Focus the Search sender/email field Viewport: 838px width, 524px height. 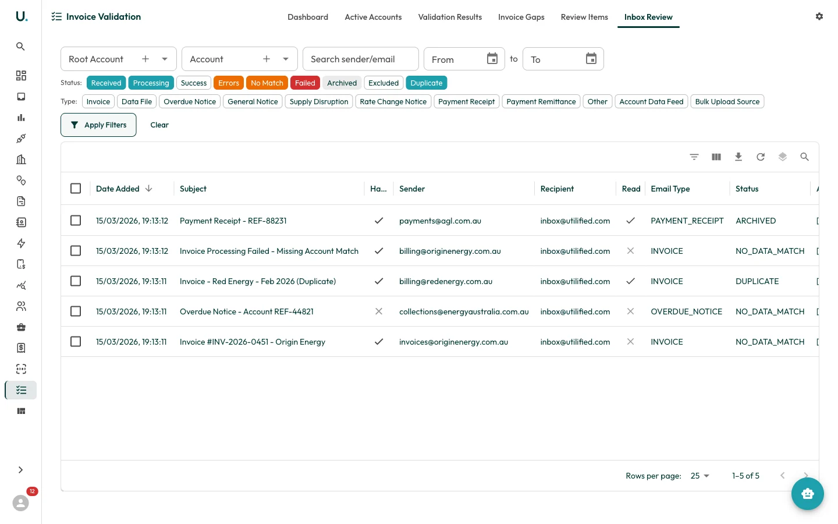click(361, 59)
